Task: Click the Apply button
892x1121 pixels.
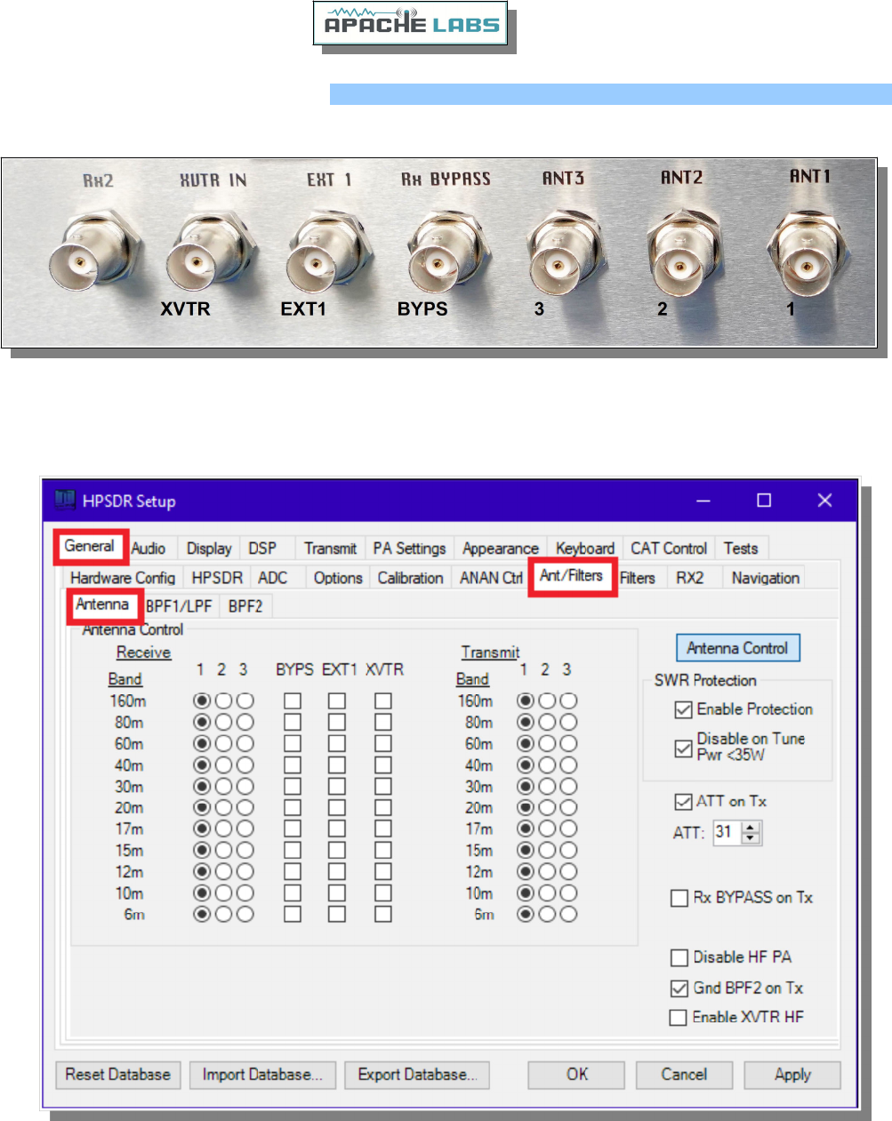Action: click(792, 1075)
